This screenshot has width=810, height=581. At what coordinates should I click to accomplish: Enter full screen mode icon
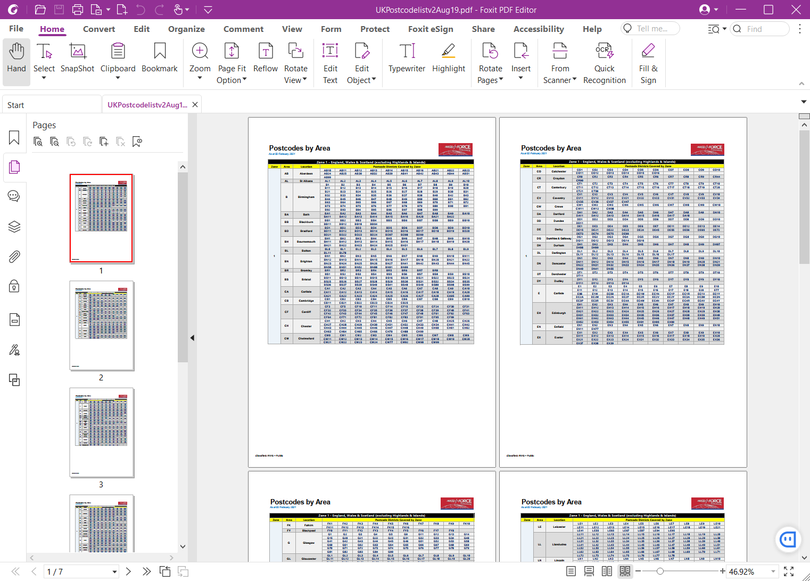(789, 571)
